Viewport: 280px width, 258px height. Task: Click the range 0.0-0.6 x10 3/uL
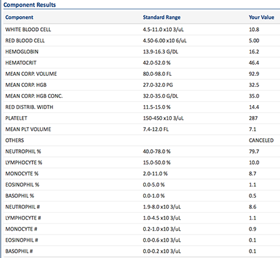tap(162, 240)
